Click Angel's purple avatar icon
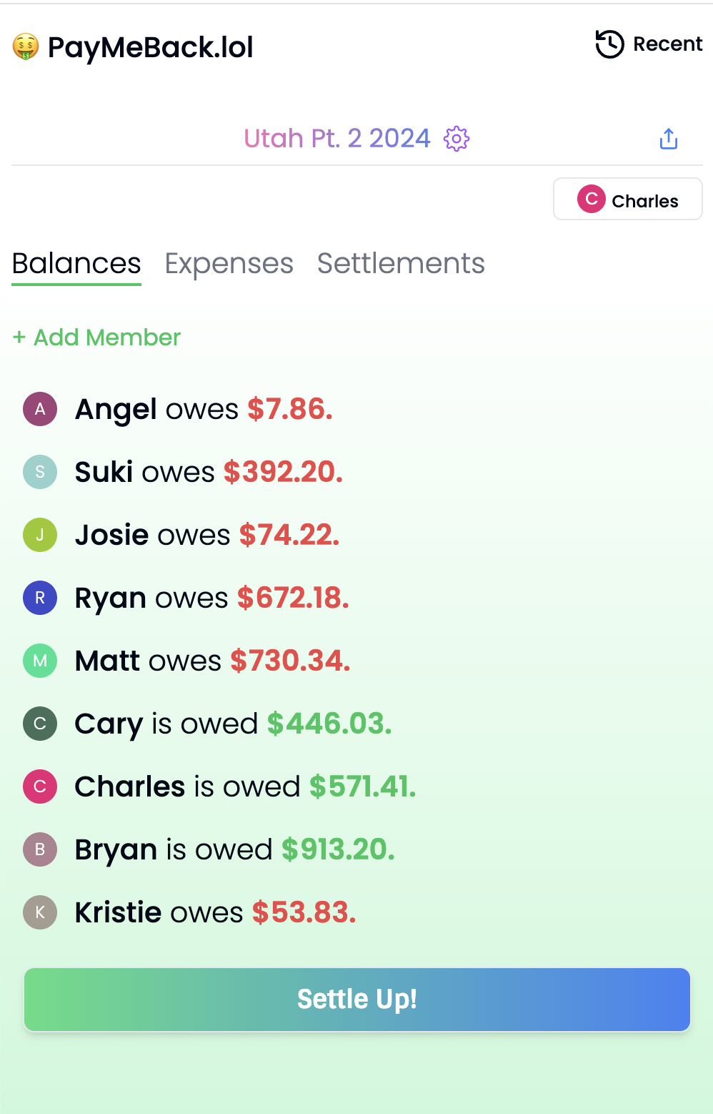 (40, 409)
